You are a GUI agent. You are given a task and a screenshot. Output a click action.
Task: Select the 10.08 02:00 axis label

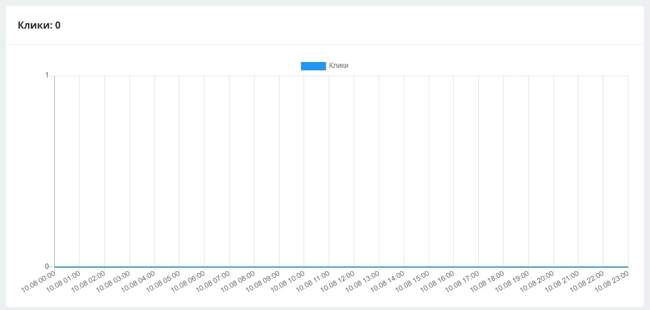click(x=89, y=281)
